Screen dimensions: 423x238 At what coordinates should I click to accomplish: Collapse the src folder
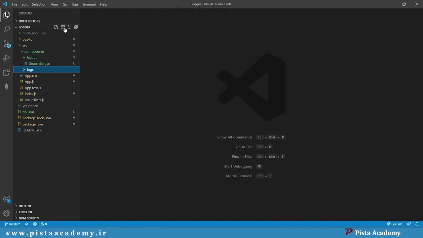pyautogui.click(x=47, y=45)
